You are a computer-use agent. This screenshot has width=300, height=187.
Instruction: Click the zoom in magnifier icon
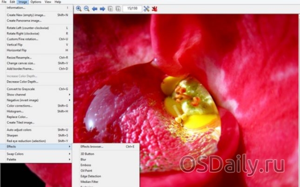(79, 8)
